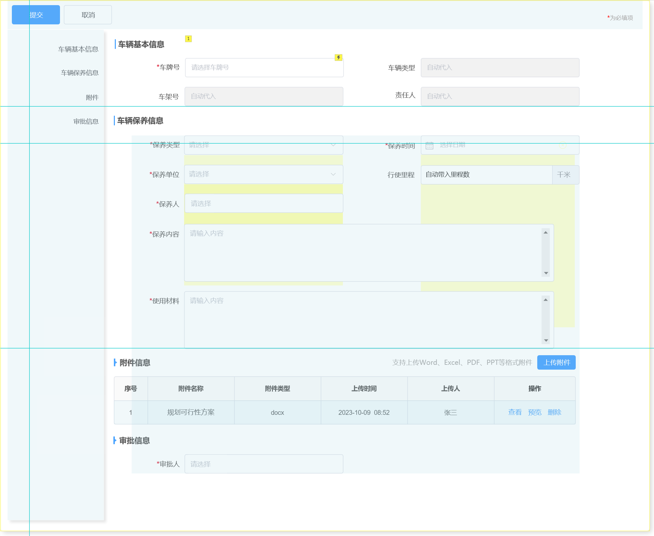Select the 规划可行性方案 cell
654x536 pixels.
[191, 412]
